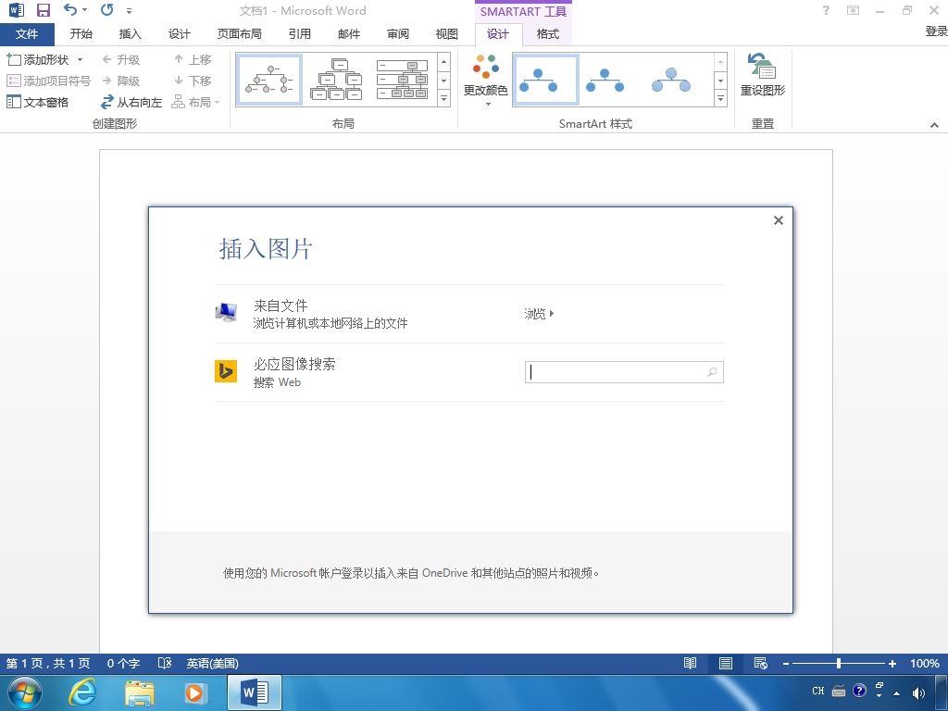Image resolution: width=948 pixels, height=711 pixels.
Task: Open the 引用 ribbon tab
Action: click(300, 34)
